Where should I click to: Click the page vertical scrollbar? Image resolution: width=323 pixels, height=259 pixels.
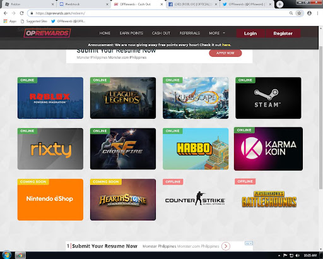click(320, 118)
